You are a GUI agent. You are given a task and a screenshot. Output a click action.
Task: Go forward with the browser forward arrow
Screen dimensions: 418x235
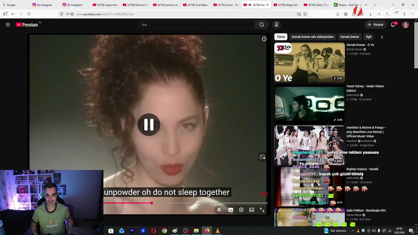pos(21,14)
